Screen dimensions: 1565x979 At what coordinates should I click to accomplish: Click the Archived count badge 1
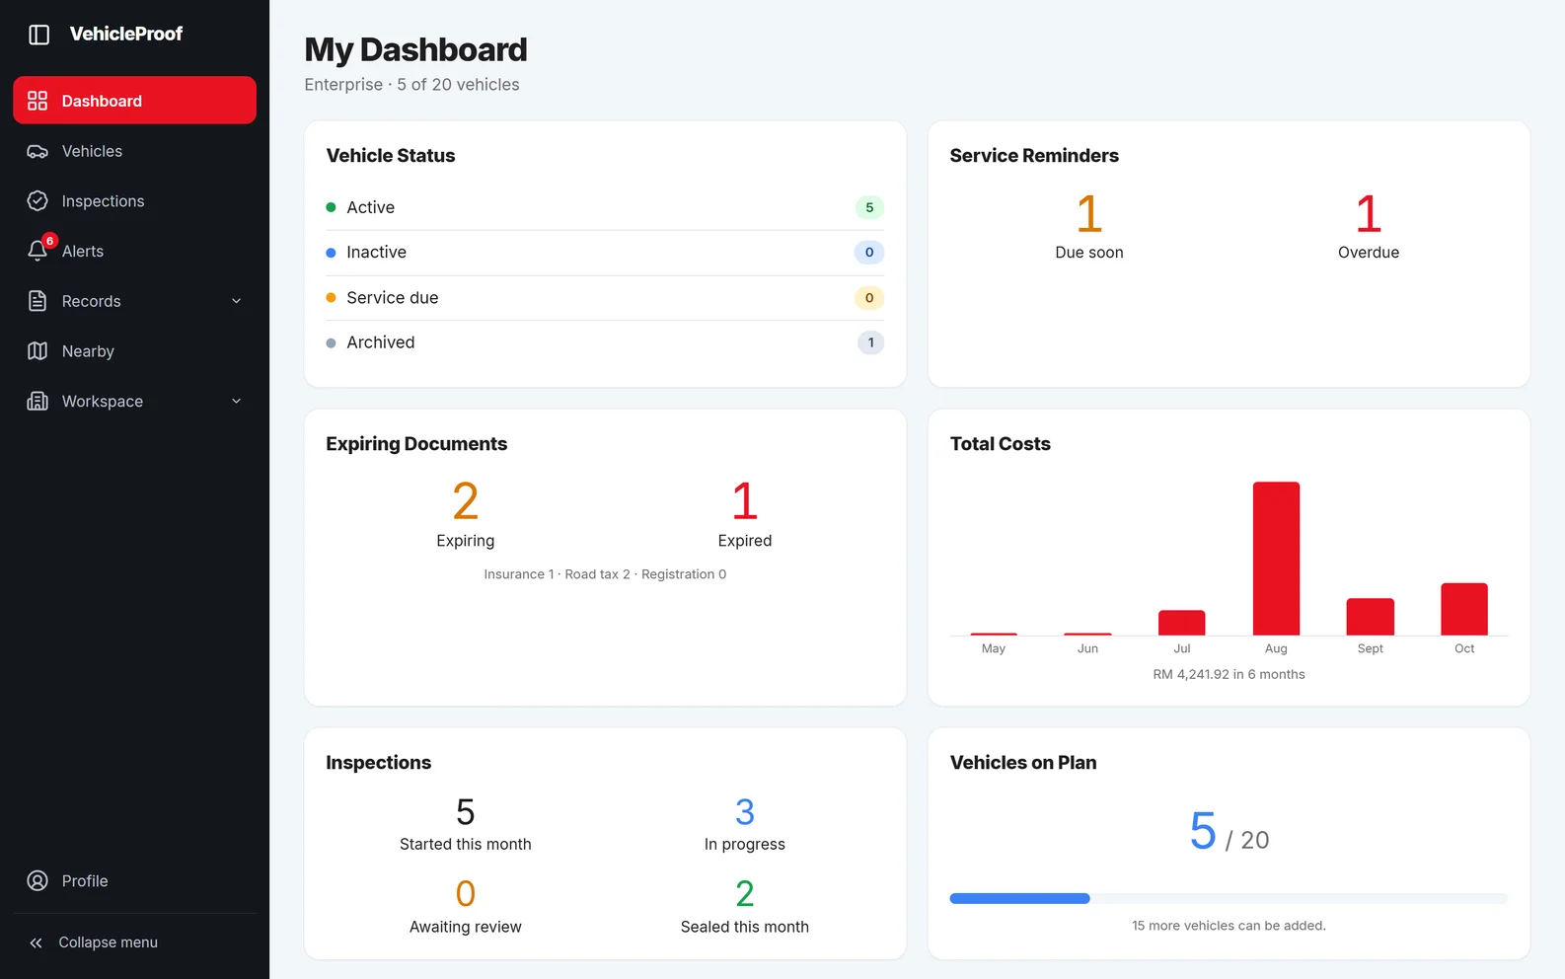(x=870, y=342)
